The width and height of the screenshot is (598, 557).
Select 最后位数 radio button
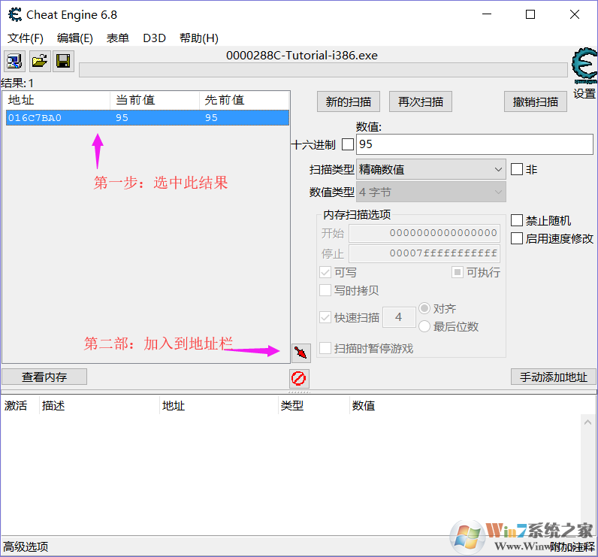(x=424, y=326)
